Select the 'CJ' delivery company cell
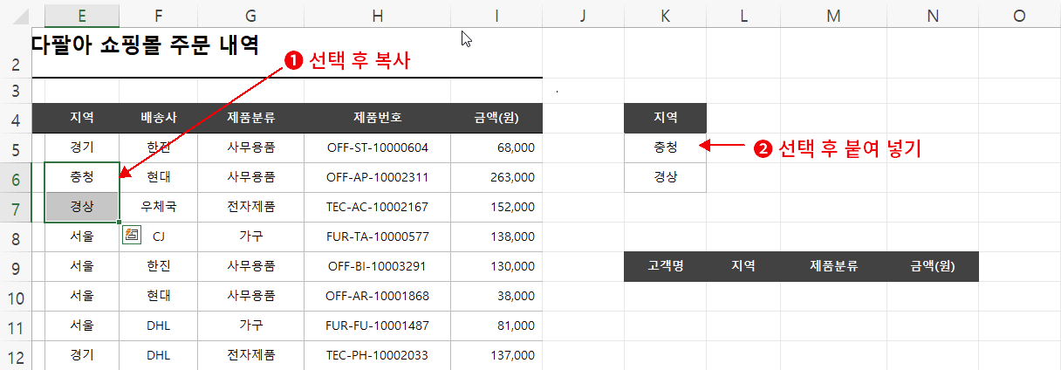The image size is (1061, 370). pos(159,236)
